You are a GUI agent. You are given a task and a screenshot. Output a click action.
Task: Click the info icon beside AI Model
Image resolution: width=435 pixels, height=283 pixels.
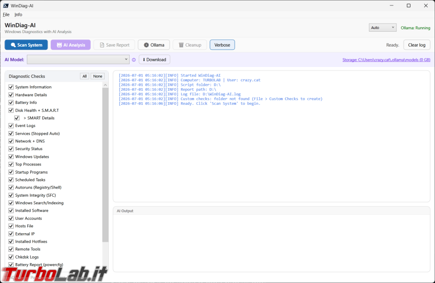coord(134,60)
